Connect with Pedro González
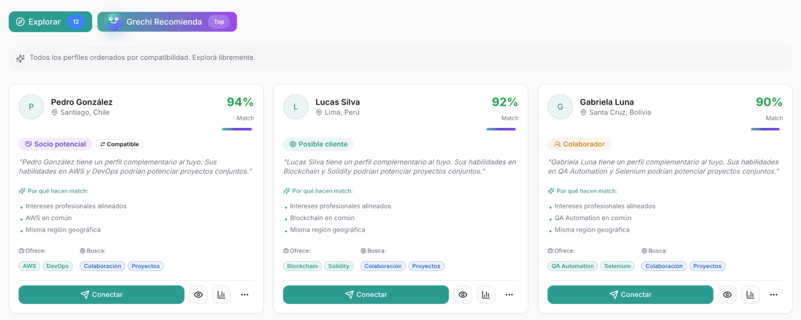Screen dimensions: 801x320 (x=101, y=295)
